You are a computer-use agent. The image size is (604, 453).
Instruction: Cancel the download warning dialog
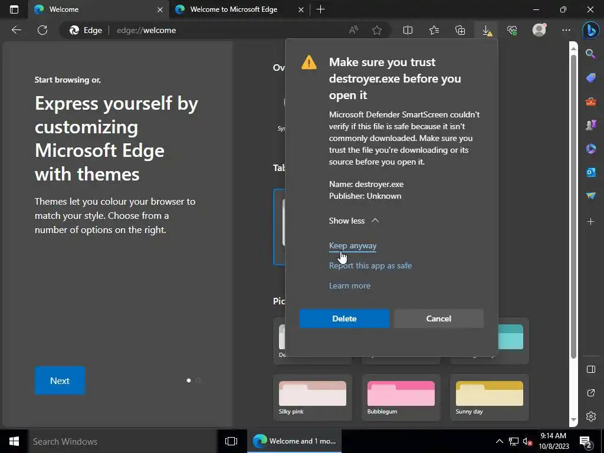click(438, 319)
